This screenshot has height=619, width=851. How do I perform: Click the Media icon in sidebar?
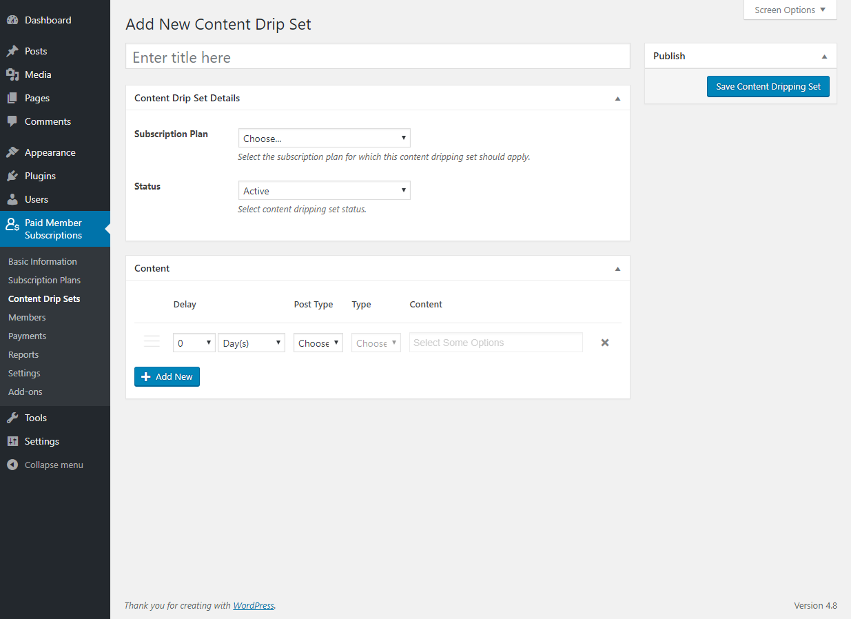pos(12,74)
